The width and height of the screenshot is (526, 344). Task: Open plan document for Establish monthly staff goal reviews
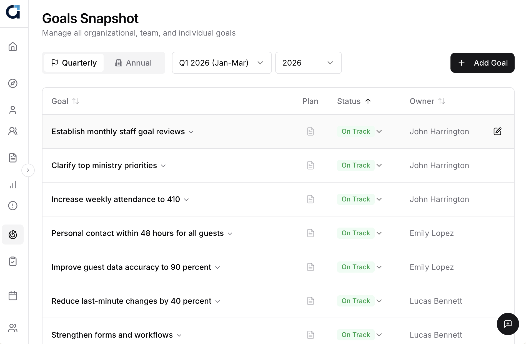click(310, 131)
